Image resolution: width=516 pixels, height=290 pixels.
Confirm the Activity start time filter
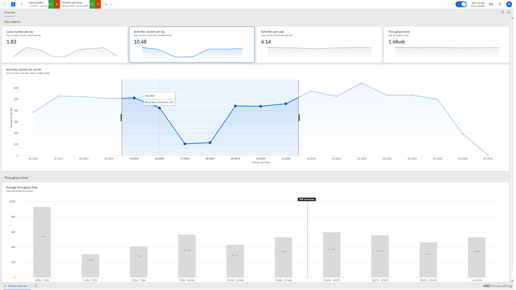coord(92,4)
